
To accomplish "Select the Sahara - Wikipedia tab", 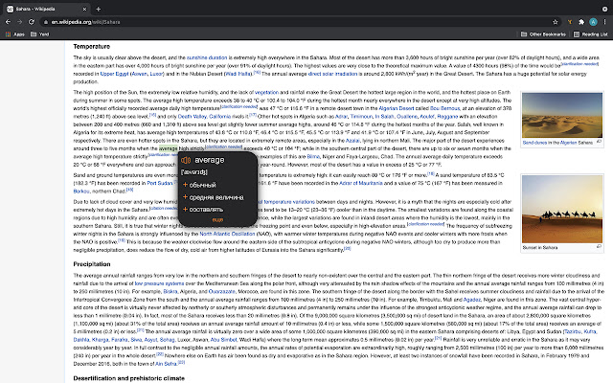I will tap(47, 9).
